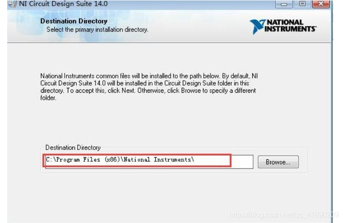Close the NI Circuit Design Suite installer
The image size is (343, 223).
pos(321,4)
